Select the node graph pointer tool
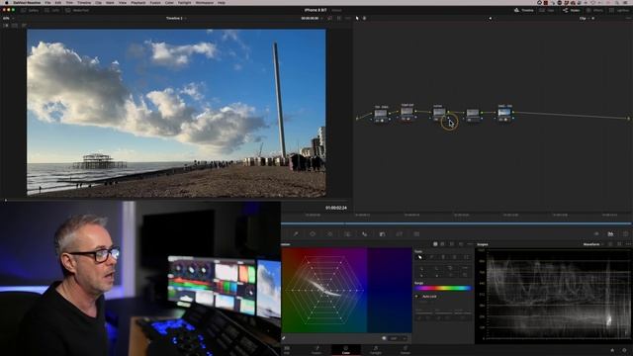 click(357, 18)
